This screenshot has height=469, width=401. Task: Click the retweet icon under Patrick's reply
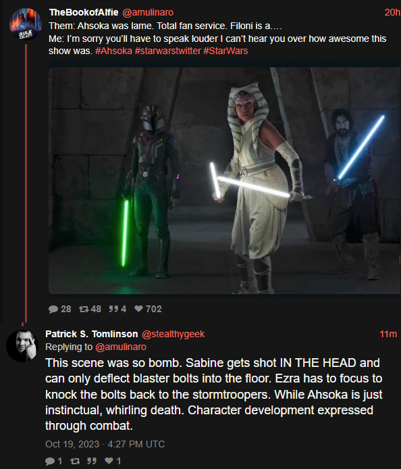75,461
